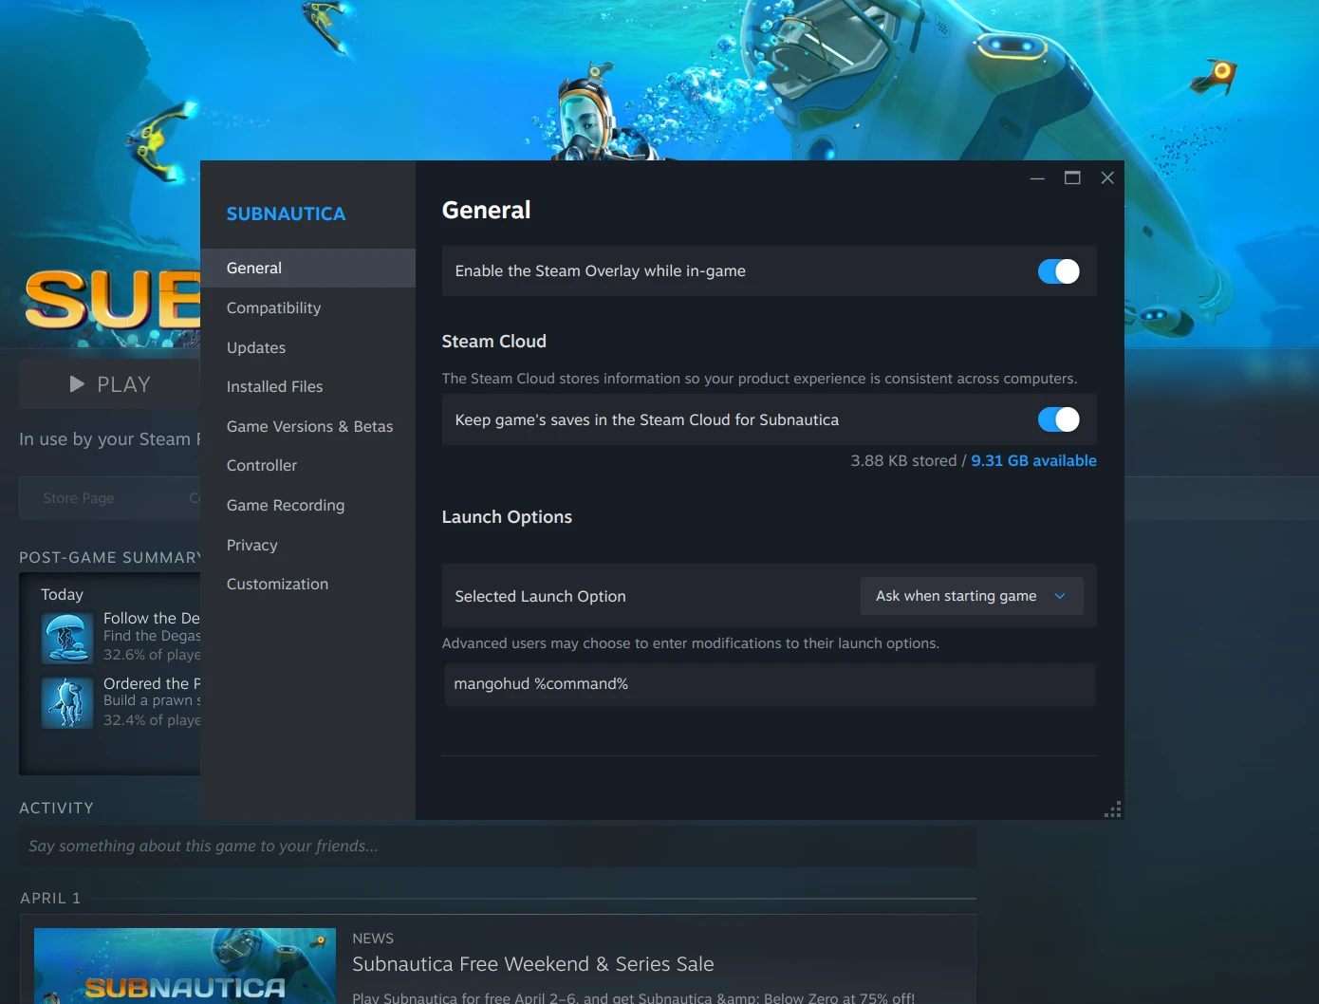The image size is (1319, 1004).
Task: Open the Follow the Degasi achievement icon
Action: pos(67,637)
